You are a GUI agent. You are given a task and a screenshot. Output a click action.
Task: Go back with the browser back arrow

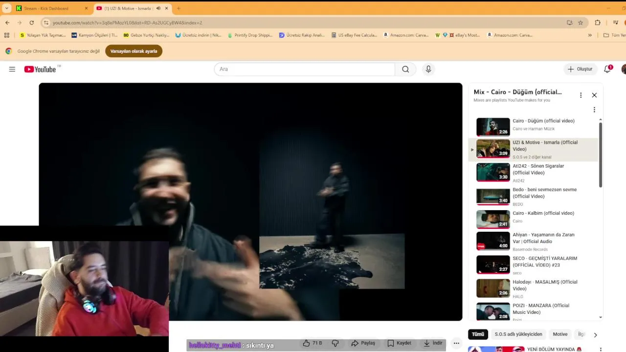click(x=7, y=22)
